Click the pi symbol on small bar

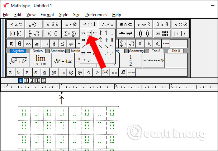[x=11, y=44]
